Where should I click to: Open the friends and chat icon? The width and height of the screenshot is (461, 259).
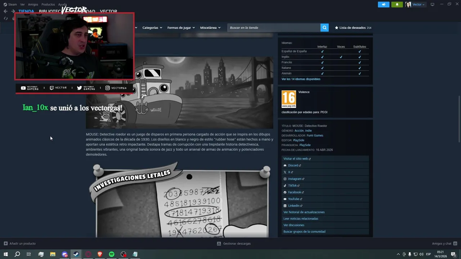pos(455,244)
